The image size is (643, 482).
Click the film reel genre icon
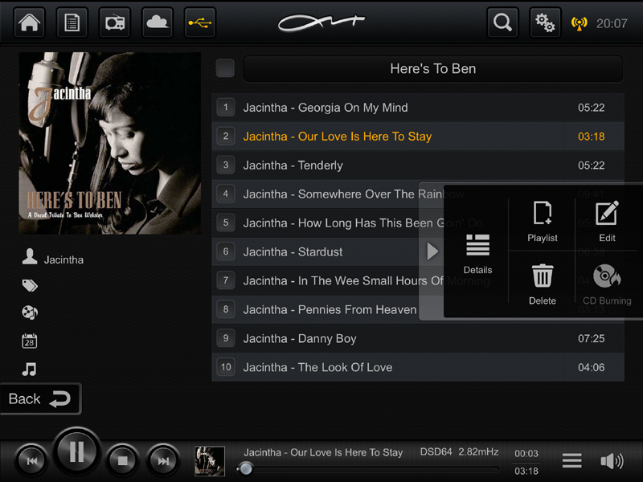coord(30,312)
